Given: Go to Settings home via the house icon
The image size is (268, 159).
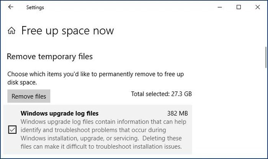Looking at the screenshot, I should (12, 31).
